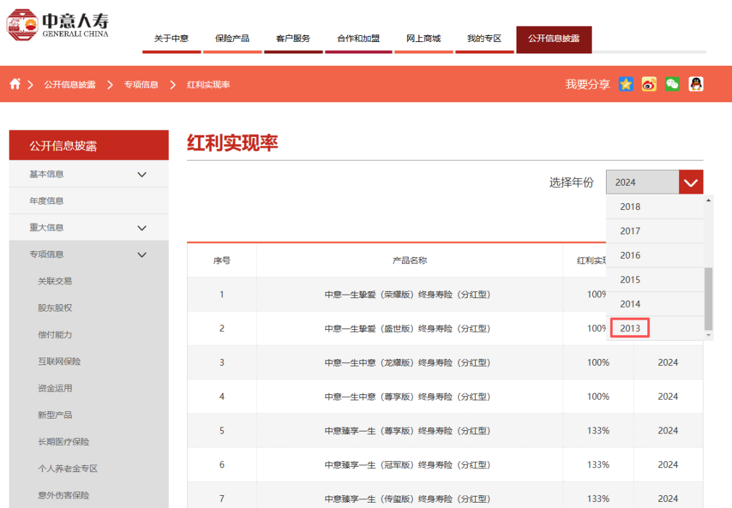Open 年度信息 sidebar item
732x508 pixels.
(47, 201)
